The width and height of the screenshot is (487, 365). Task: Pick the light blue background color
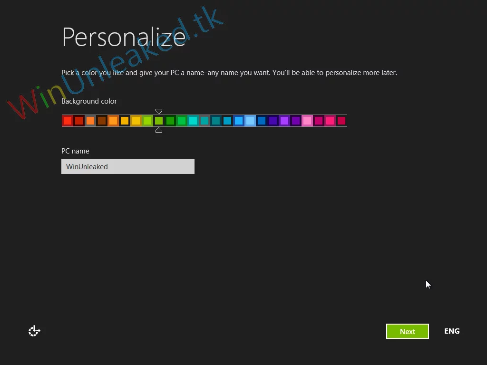[x=250, y=120]
